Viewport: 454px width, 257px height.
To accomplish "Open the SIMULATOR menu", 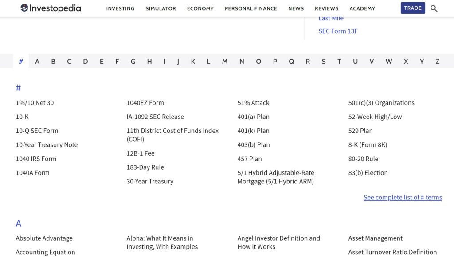I will [x=160, y=8].
